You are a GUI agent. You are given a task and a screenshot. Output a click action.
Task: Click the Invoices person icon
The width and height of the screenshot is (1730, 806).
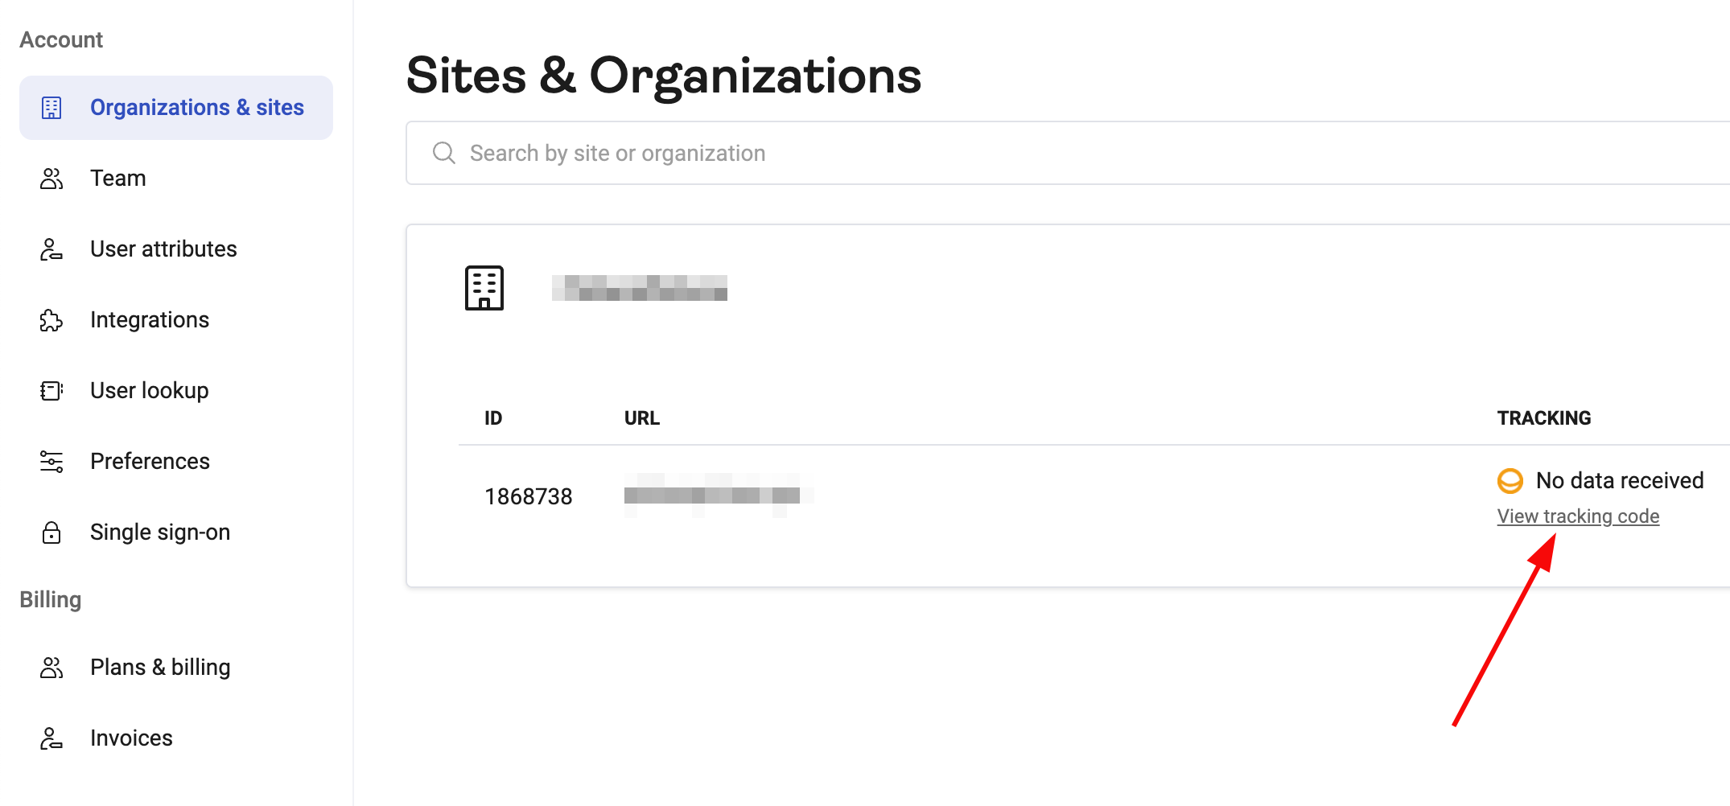(51, 737)
